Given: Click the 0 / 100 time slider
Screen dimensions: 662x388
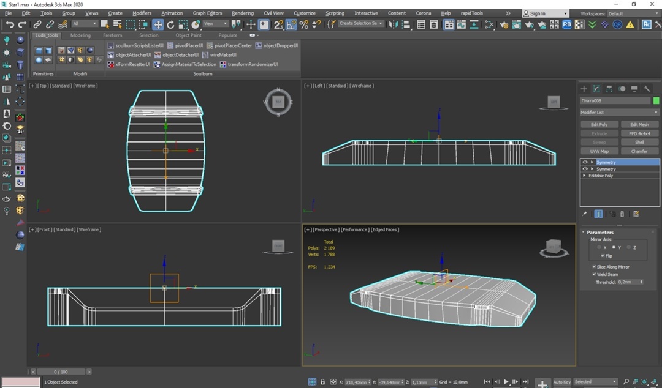Looking at the screenshot, I should (61, 371).
